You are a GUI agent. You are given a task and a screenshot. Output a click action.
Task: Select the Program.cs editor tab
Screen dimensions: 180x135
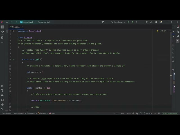(16, 27)
